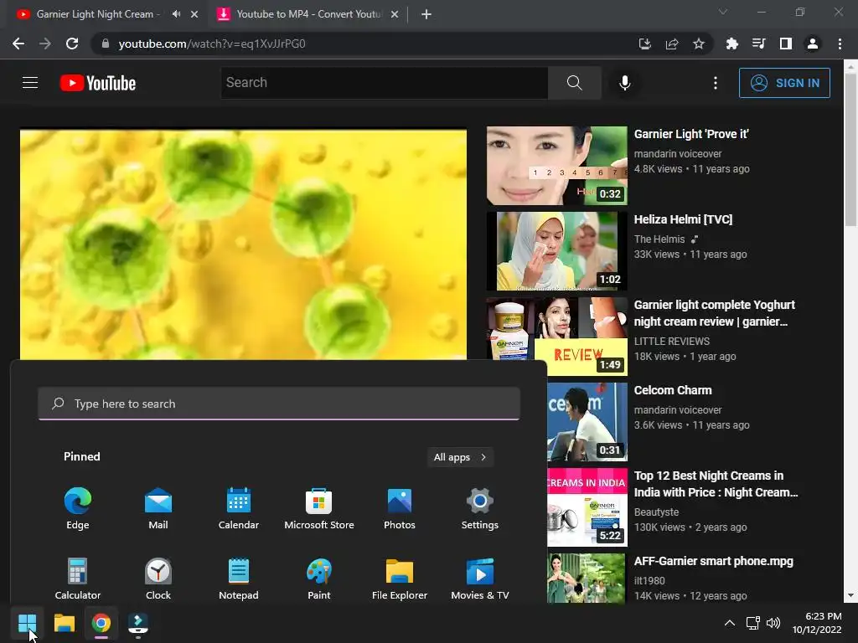Open the Clock app

pyautogui.click(x=158, y=579)
